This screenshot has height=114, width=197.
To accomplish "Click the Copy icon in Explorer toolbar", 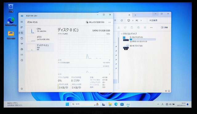I will (125, 27).
